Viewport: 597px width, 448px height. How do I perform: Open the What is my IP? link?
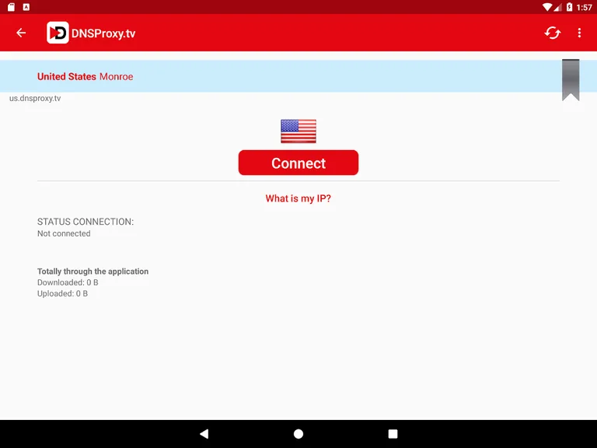tap(298, 198)
